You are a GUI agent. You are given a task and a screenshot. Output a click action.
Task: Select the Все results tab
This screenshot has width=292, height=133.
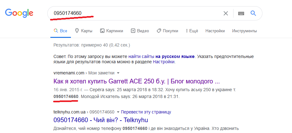(x=61, y=31)
